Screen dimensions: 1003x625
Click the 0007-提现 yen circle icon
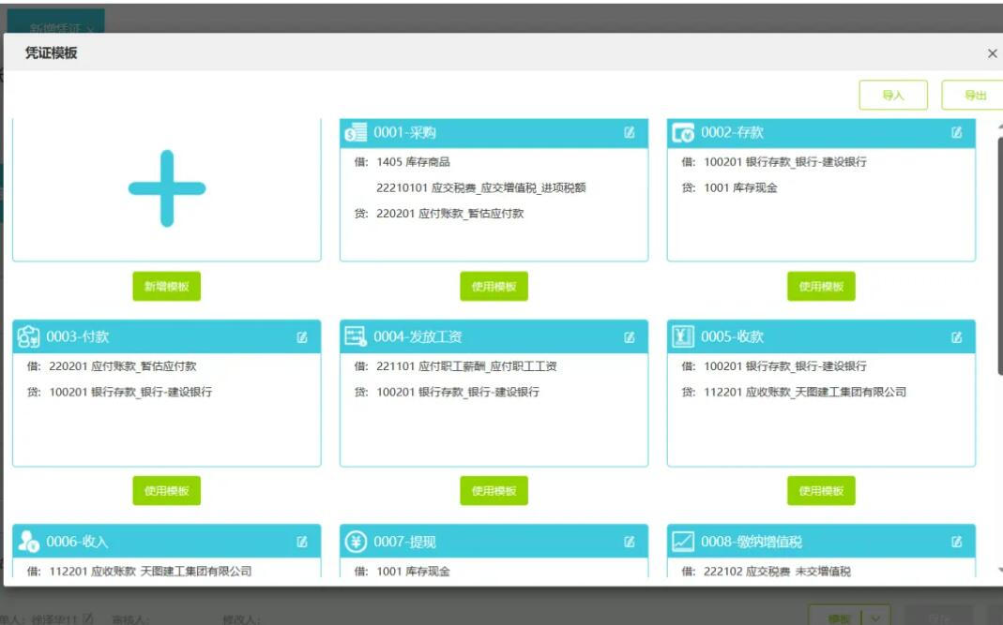coord(356,542)
